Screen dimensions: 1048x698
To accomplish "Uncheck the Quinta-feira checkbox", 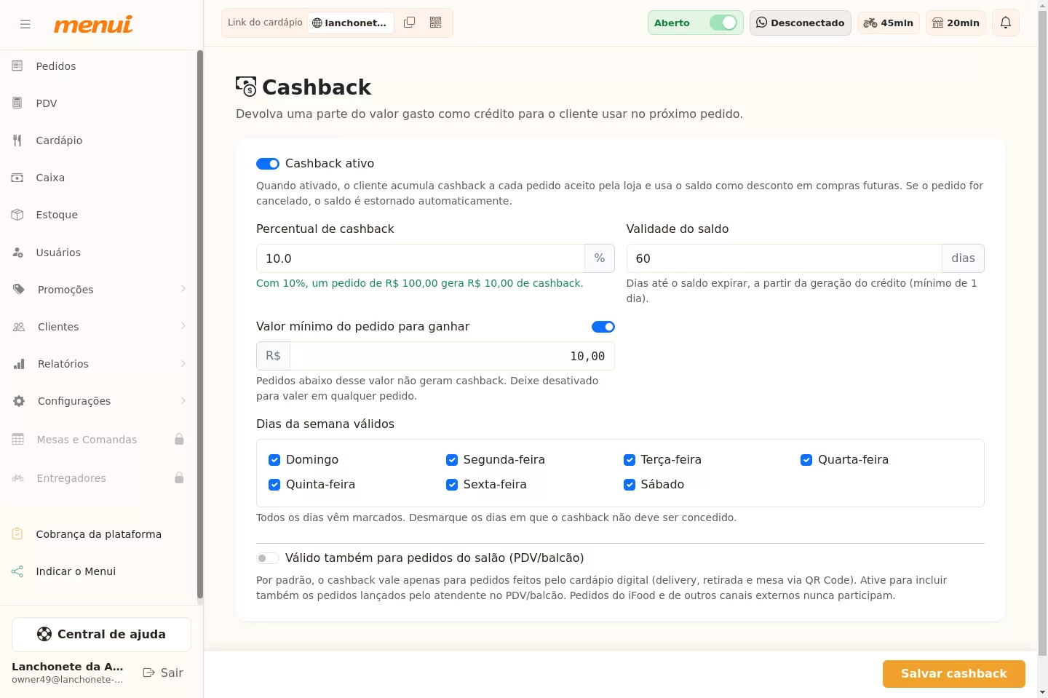I will (274, 485).
